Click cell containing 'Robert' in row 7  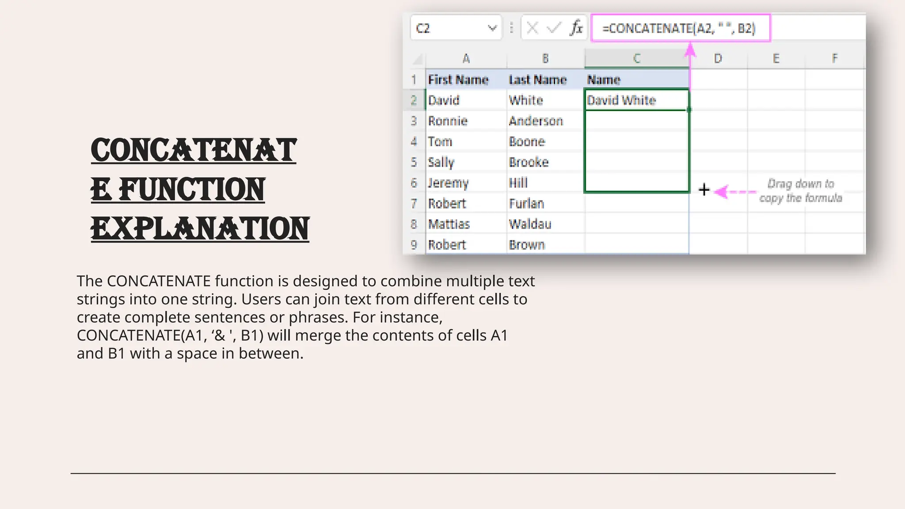point(466,203)
